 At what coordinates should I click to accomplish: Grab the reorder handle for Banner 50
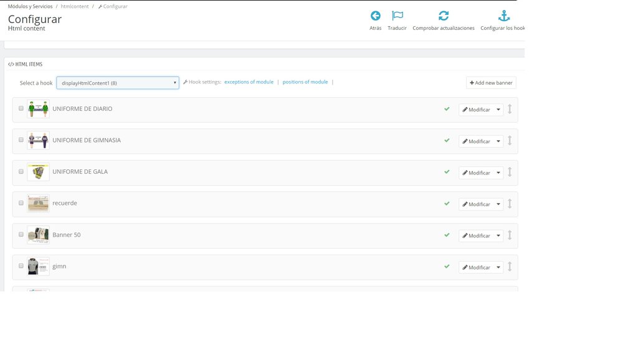click(510, 235)
